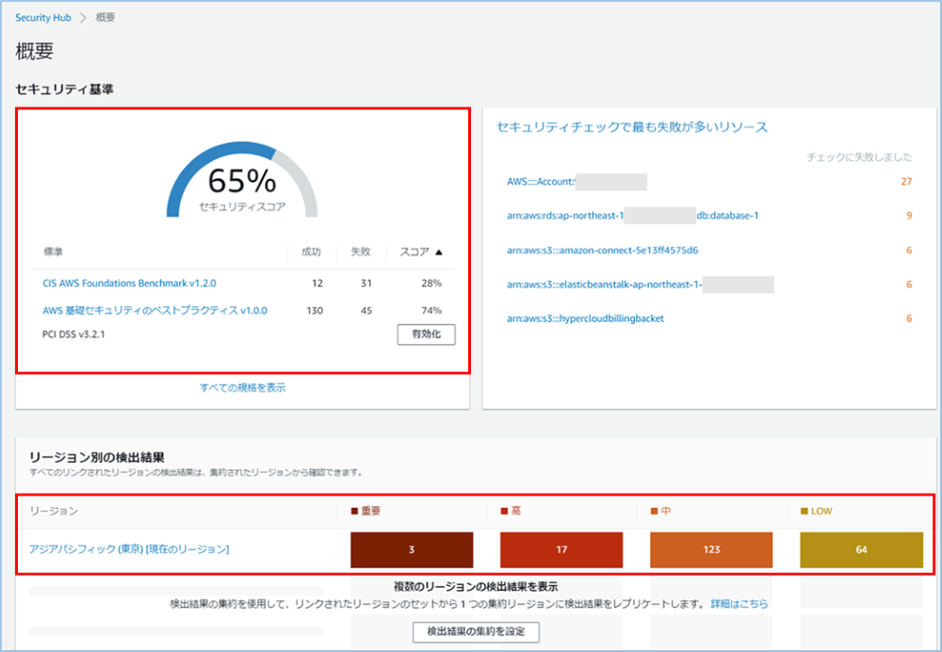Click the 失敗 column header
Screen dimensions: 942x652
360,253
